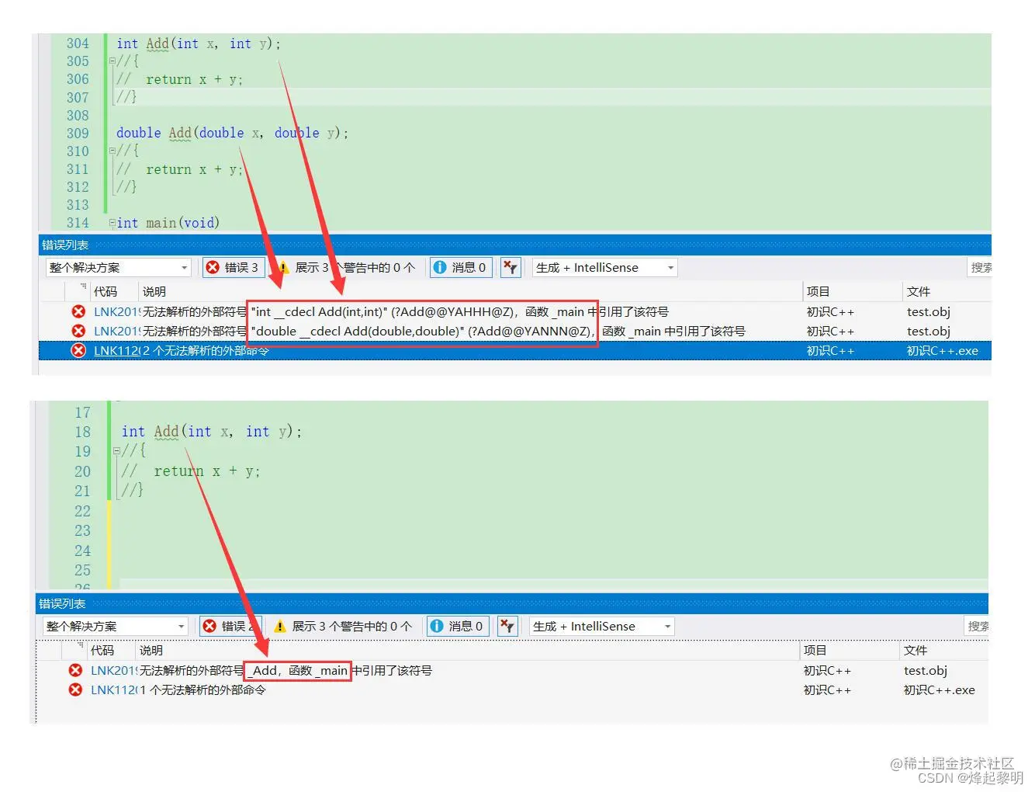Click '初识C++' project cell in 'double __cdecl Add' row

[x=830, y=331]
